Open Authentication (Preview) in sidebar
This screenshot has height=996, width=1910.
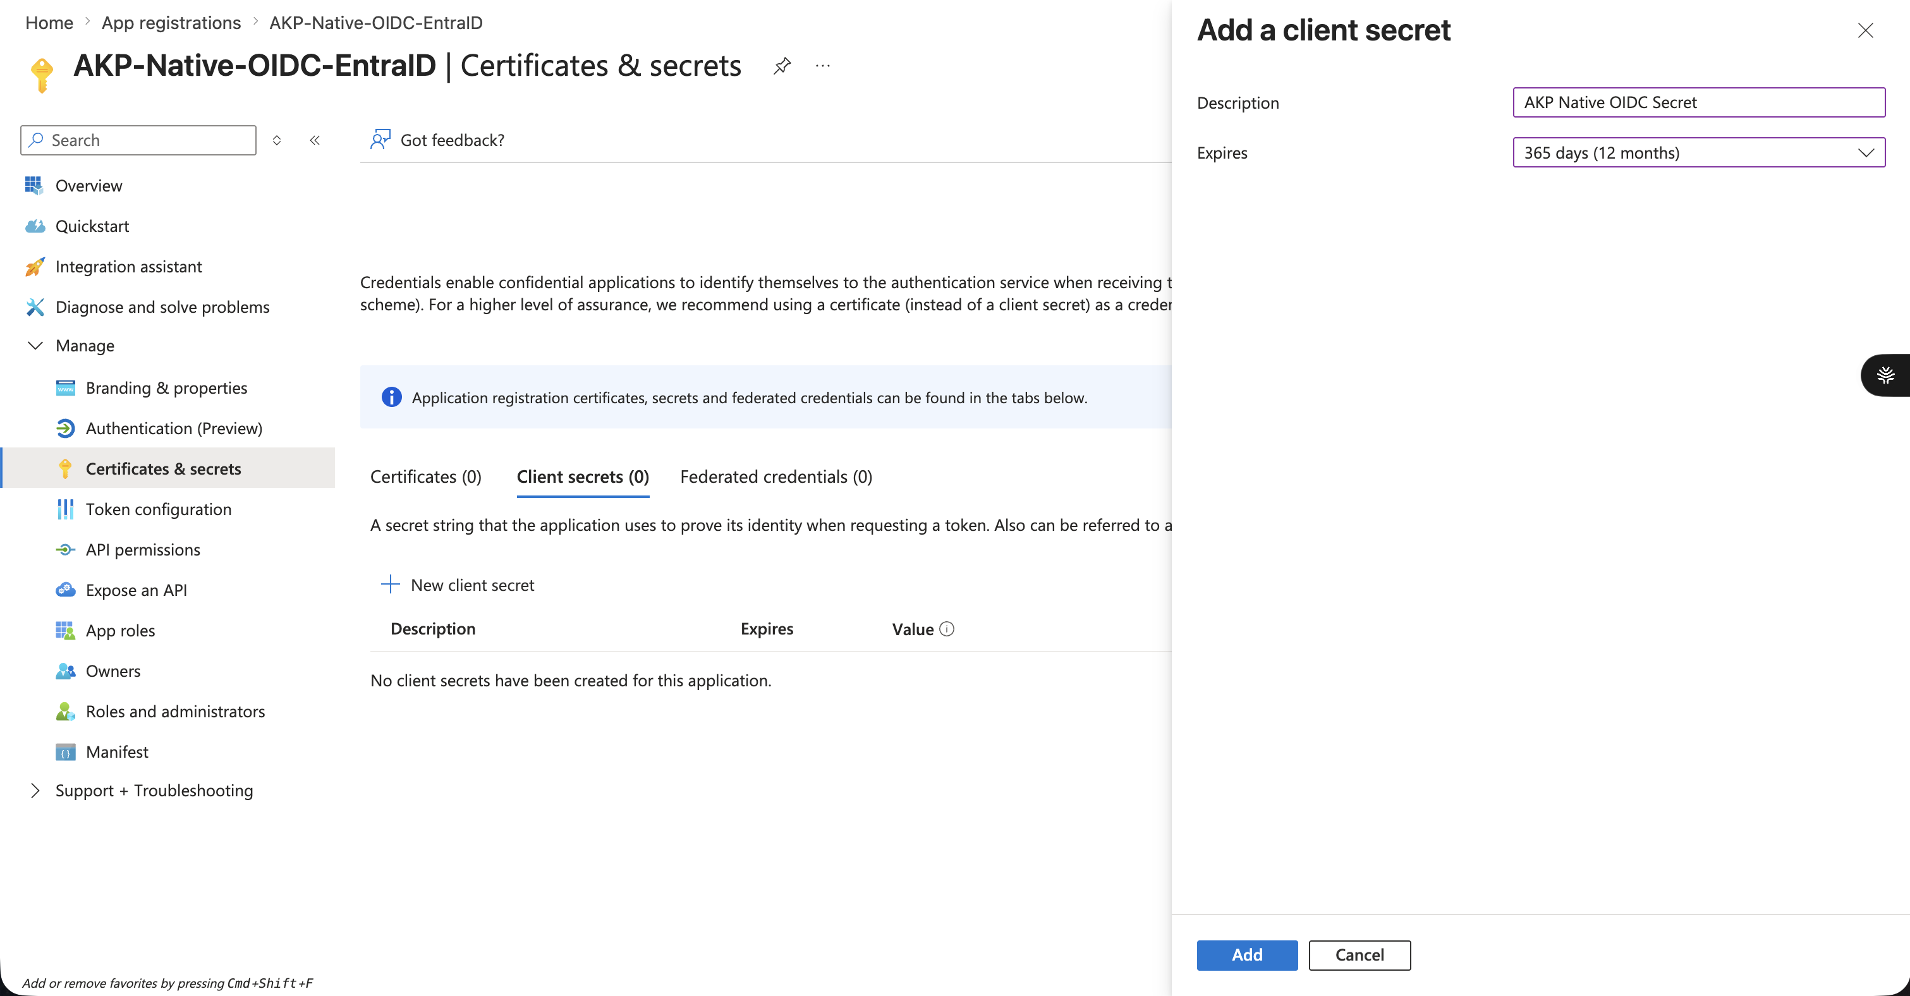174,428
